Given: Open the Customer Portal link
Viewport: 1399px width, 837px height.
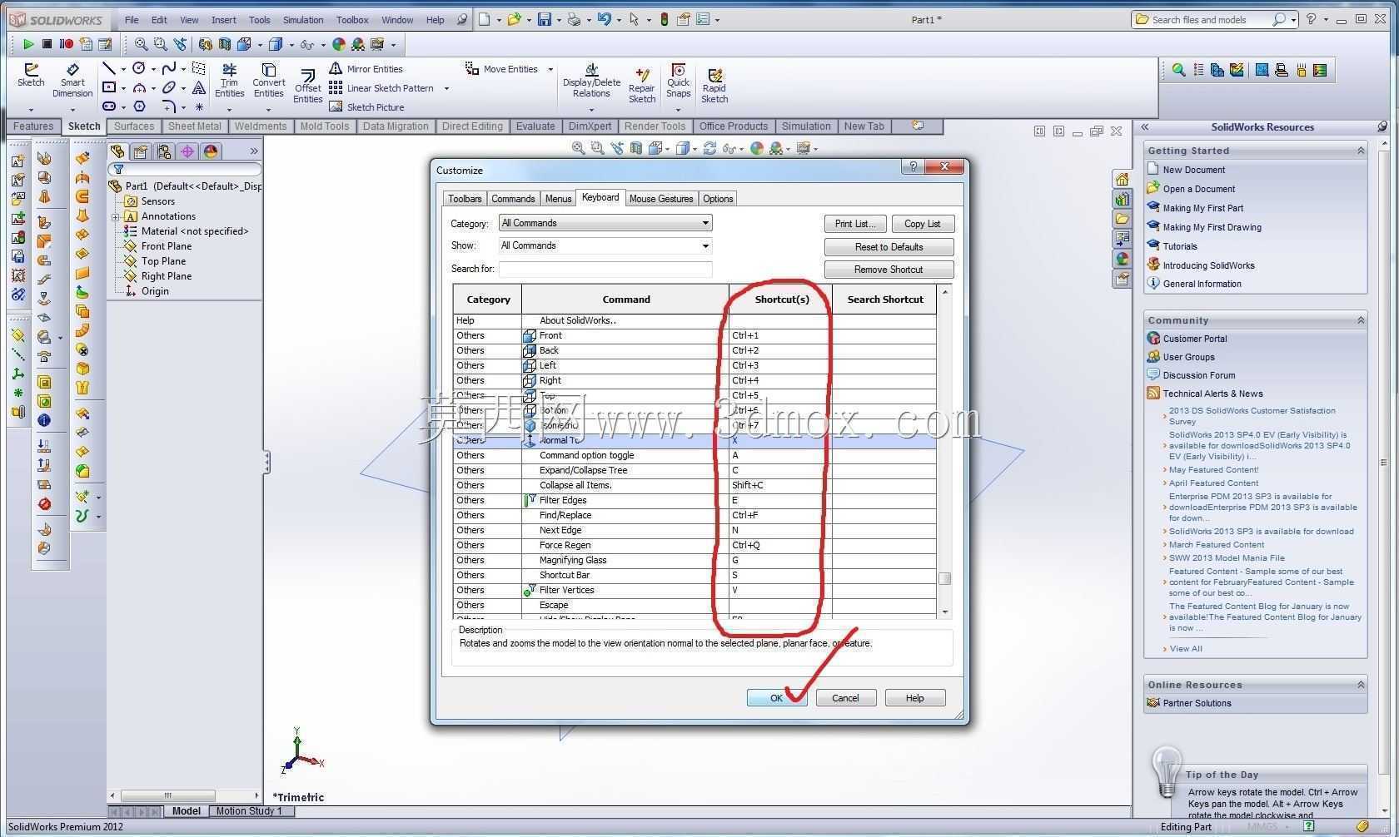Looking at the screenshot, I should coord(1194,339).
